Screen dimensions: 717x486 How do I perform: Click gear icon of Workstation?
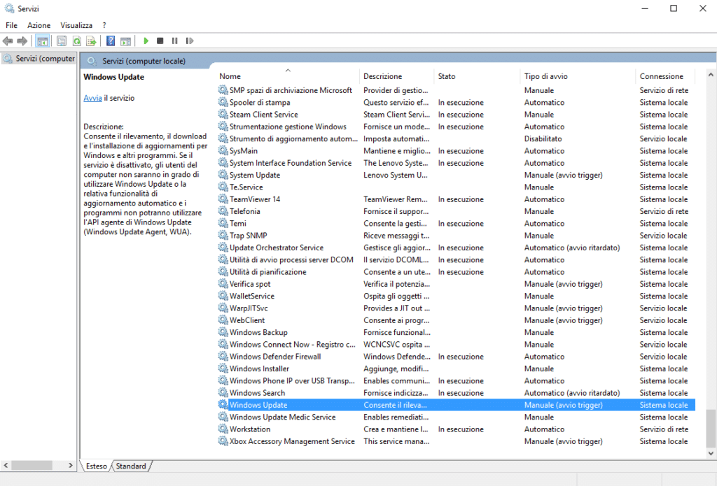tap(223, 429)
